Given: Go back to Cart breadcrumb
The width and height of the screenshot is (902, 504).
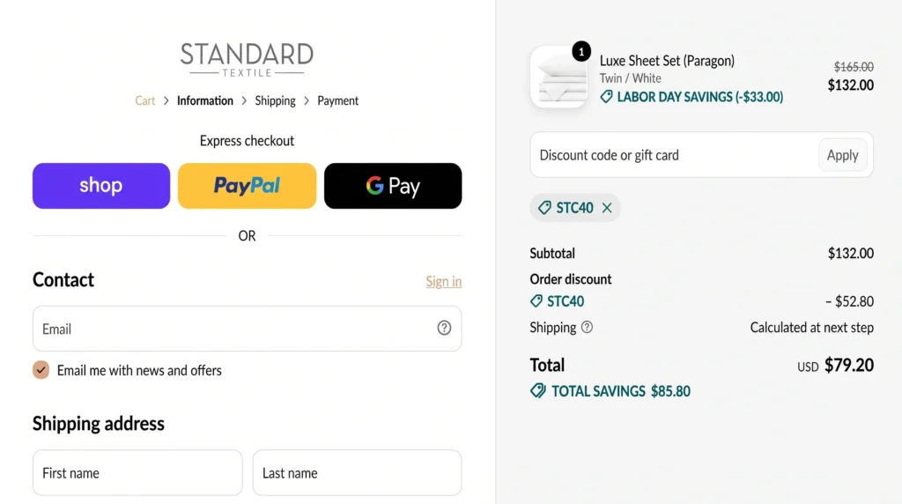Looking at the screenshot, I should [145, 100].
